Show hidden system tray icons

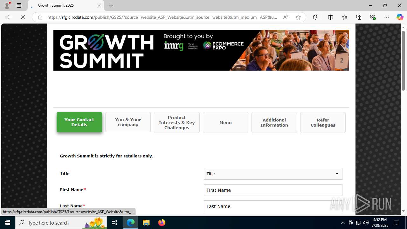coord(343,223)
